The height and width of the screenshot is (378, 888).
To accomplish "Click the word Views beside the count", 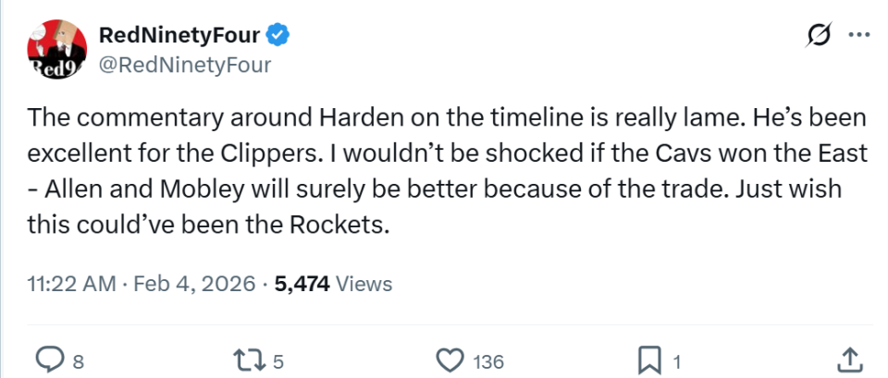I will click(364, 284).
